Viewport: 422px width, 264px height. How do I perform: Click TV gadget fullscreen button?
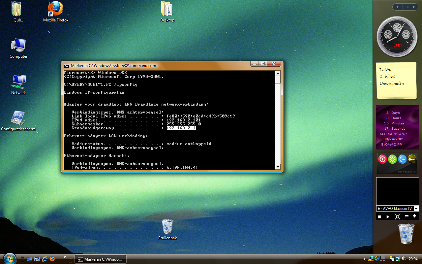pyautogui.click(x=398, y=217)
